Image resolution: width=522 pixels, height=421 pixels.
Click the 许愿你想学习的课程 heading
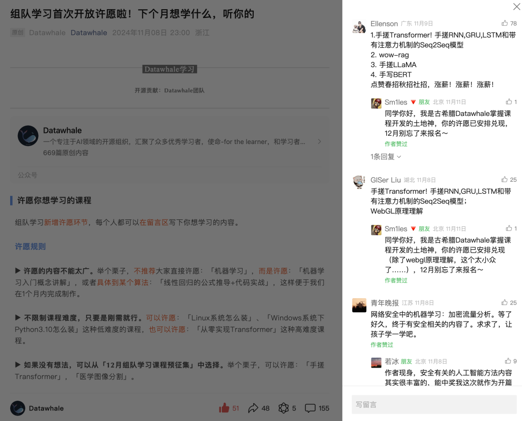(x=54, y=200)
